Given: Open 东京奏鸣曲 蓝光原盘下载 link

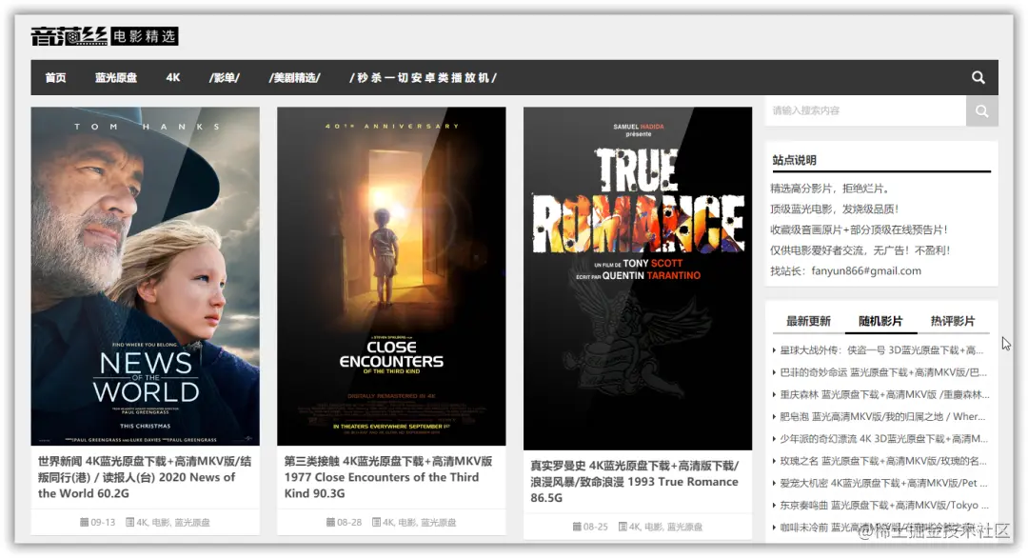Looking at the screenshot, I should point(884,505).
